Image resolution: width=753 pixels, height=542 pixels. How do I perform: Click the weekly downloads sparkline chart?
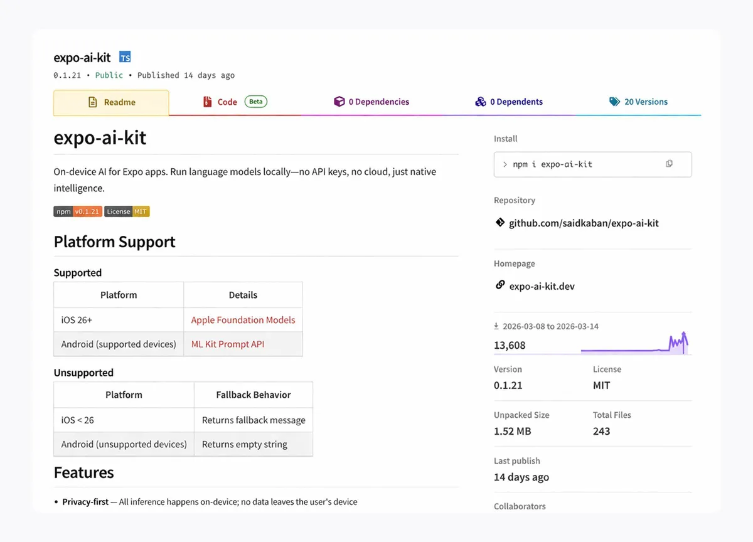634,343
